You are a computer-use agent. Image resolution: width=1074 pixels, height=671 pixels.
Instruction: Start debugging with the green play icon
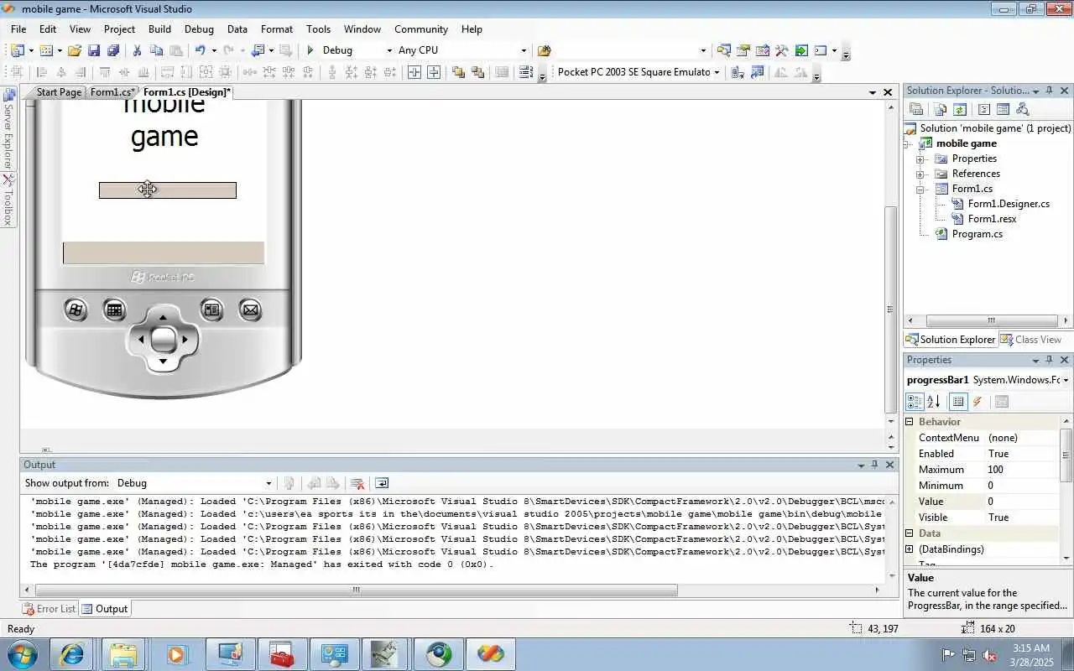pyautogui.click(x=310, y=50)
